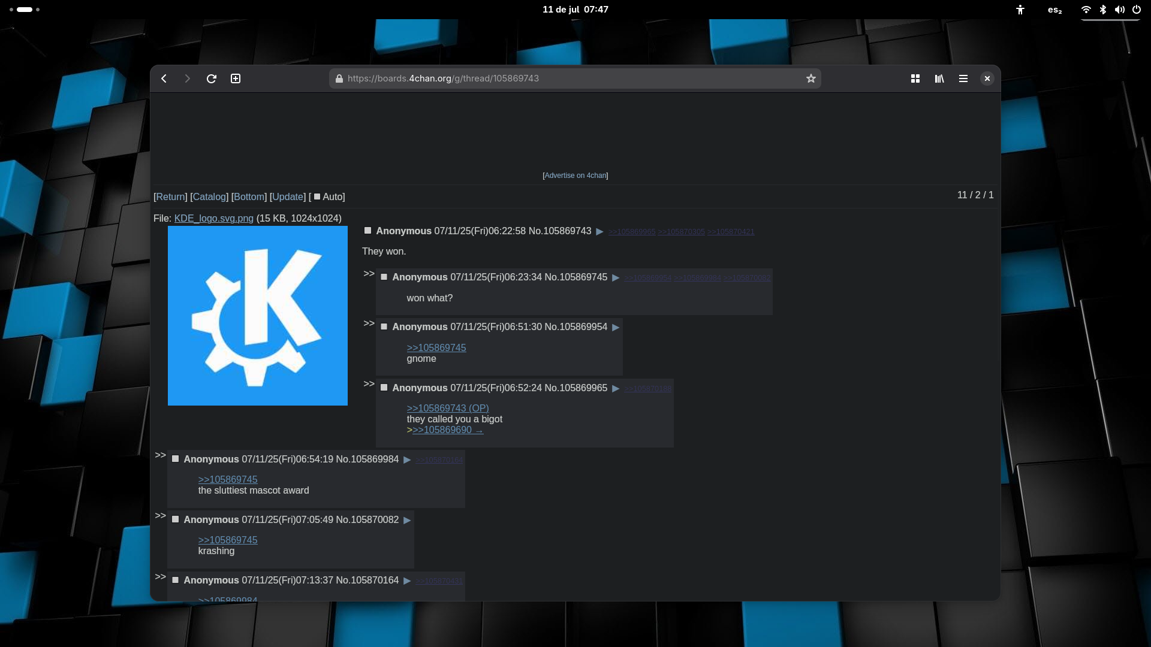Follow cross-thread link >>105869690 →
The image size is (1151, 647).
(448, 430)
